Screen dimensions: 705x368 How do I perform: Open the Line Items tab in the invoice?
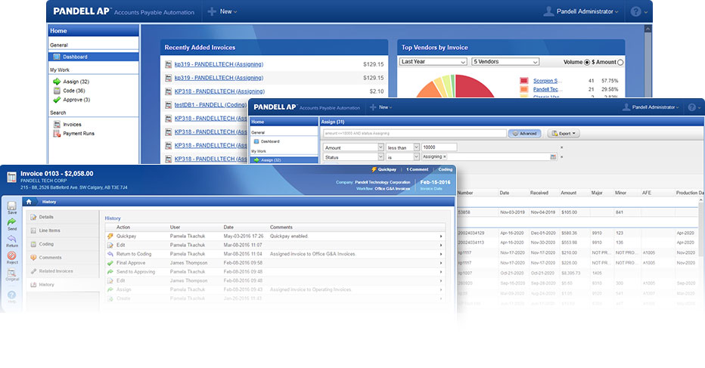click(x=63, y=230)
